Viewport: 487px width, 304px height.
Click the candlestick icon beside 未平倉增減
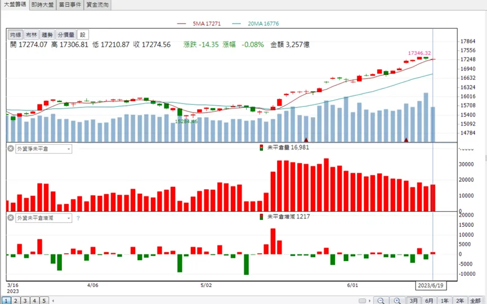261,217
